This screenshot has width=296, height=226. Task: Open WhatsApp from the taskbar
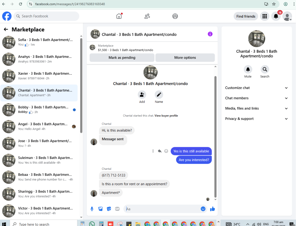(x=92, y=224)
